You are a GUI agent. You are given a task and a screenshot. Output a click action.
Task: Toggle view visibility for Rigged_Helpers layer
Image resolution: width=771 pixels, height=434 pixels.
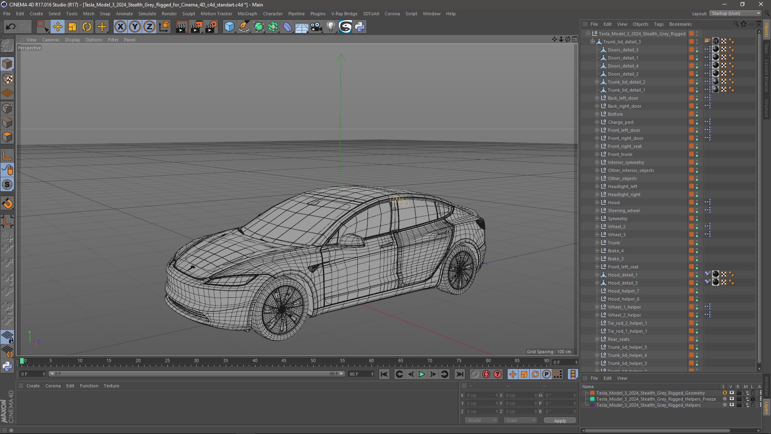pos(732,405)
